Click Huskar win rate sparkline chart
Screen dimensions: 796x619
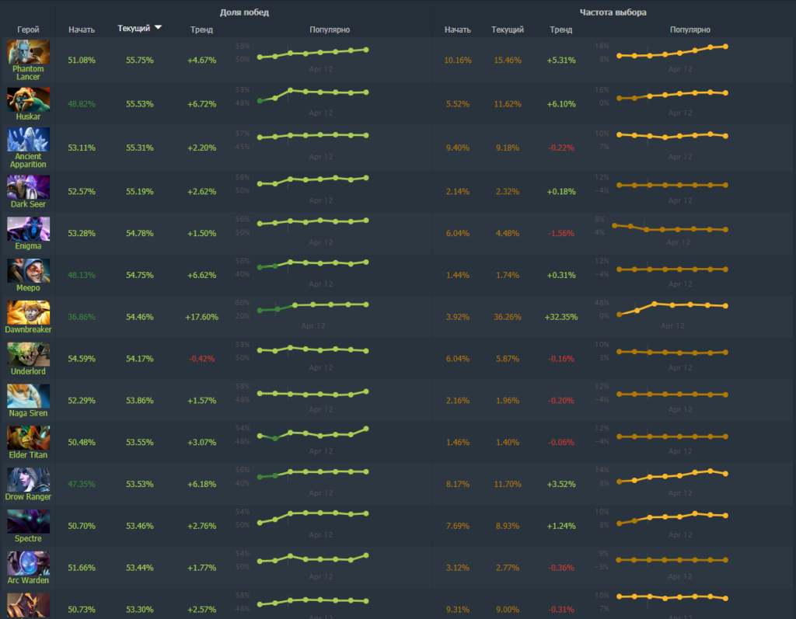coord(313,96)
